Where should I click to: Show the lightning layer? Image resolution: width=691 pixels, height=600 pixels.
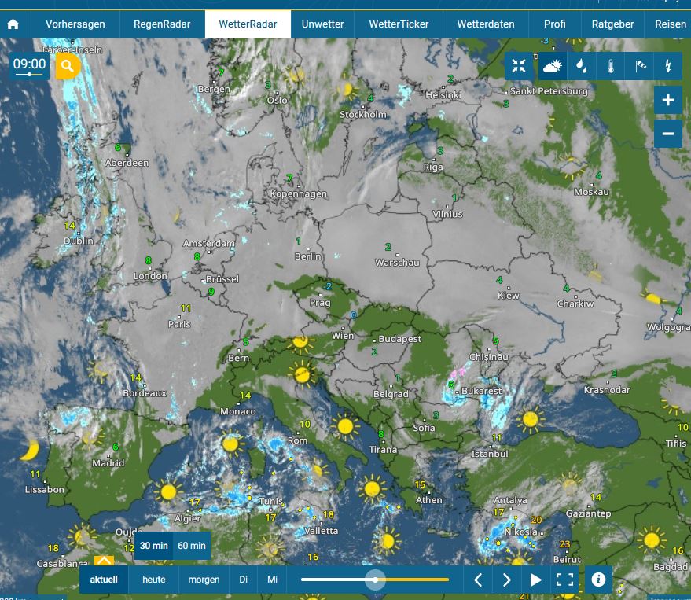click(668, 66)
